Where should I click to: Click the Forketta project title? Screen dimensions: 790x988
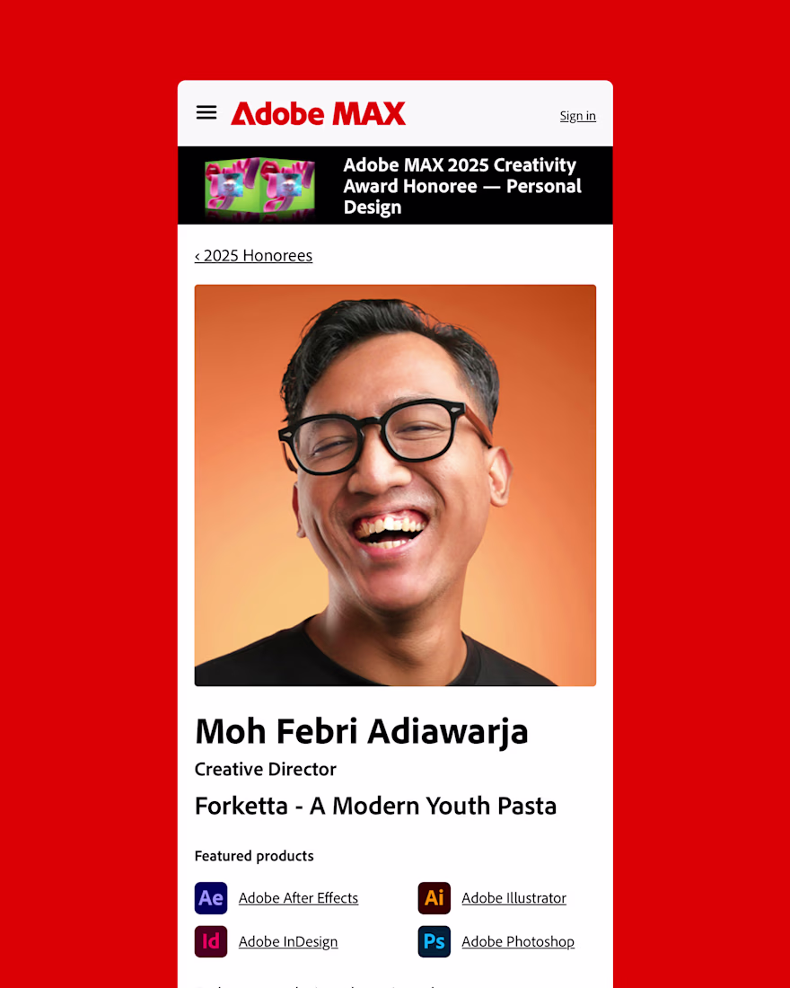[x=375, y=806]
